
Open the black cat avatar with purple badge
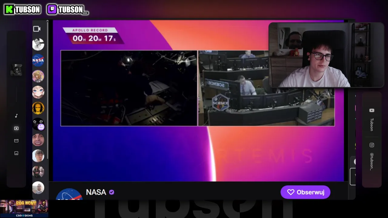tap(38, 124)
